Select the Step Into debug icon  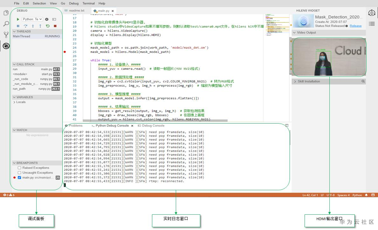[x=33, y=26]
